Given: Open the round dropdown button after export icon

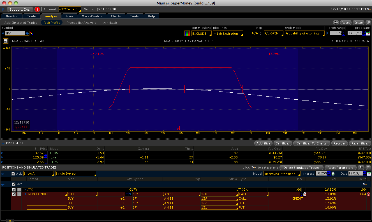Looking at the screenshot, I should coord(368,168).
